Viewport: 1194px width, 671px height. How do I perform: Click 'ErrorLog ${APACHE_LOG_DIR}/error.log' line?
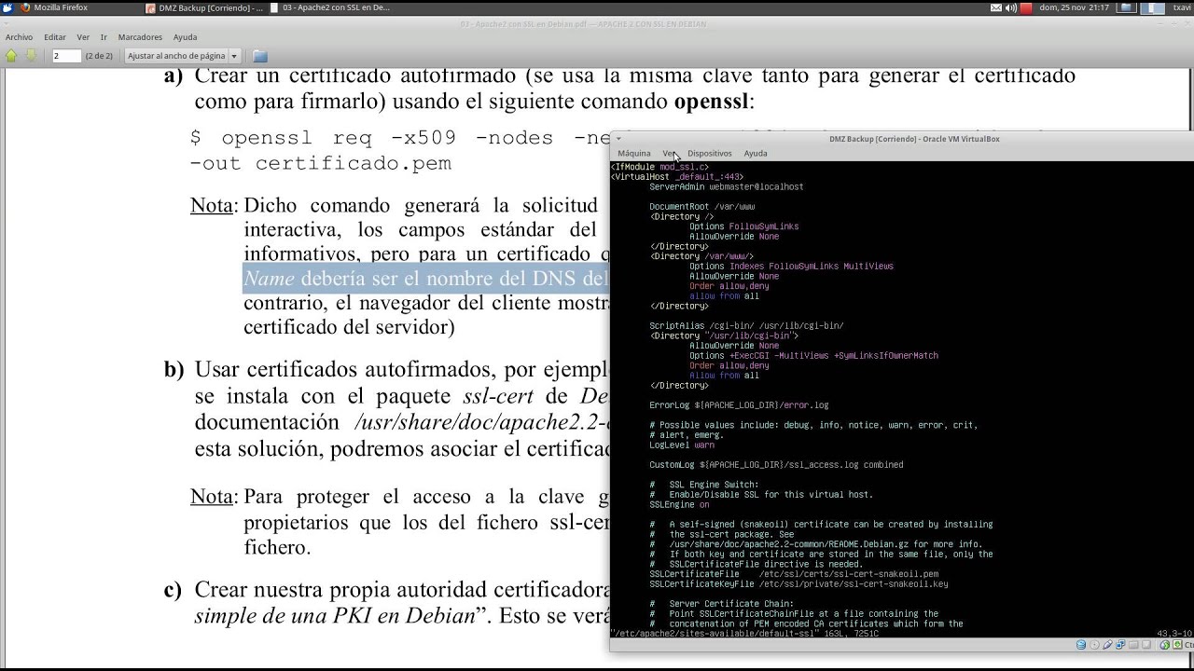pyautogui.click(x=739, y=405)
